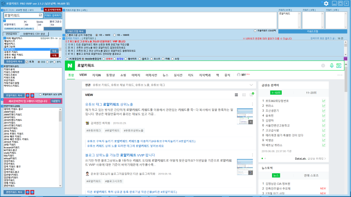Open post thumbnail for 유튜브 태그 result
Viewport: 351px width, 197px height.
point(245,116)
